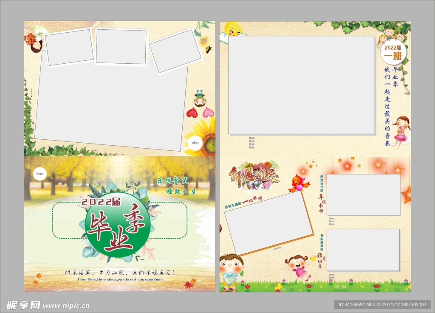435x313 pixels.
Task: Click the 第4排 row label under class photo
Action: (251, 138)
